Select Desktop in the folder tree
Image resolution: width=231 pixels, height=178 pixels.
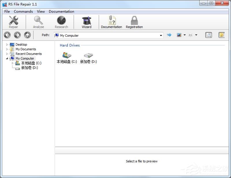pos(21,44)
